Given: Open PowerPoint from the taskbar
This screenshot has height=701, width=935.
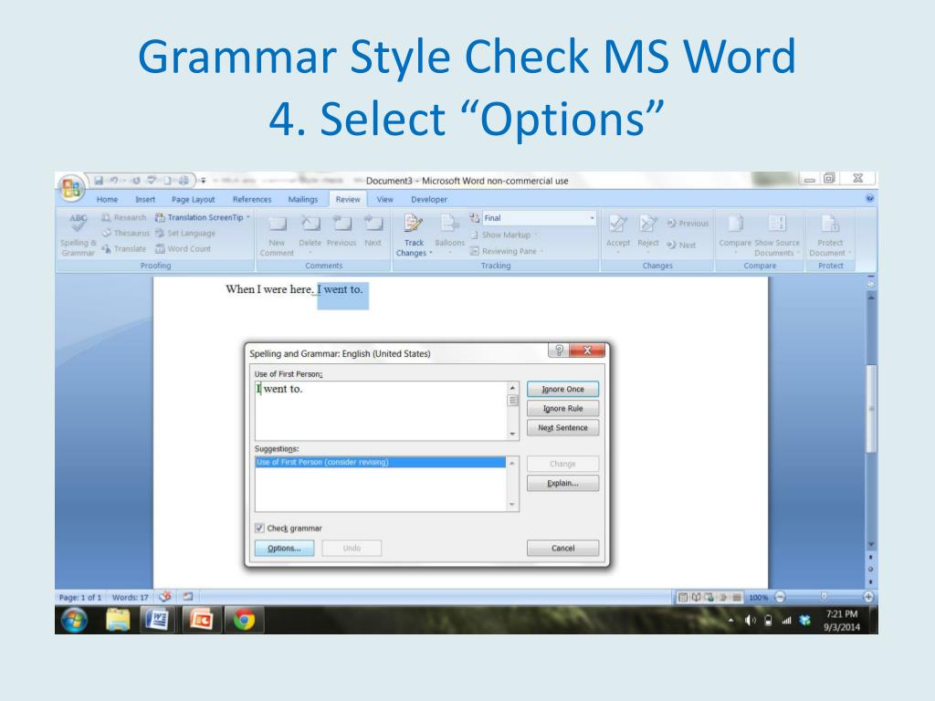Looking at the screenshot, I should coord(202,620).
